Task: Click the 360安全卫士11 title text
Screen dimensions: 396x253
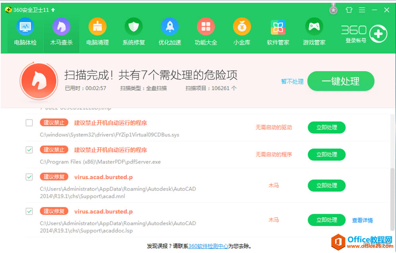Action: 31,10
